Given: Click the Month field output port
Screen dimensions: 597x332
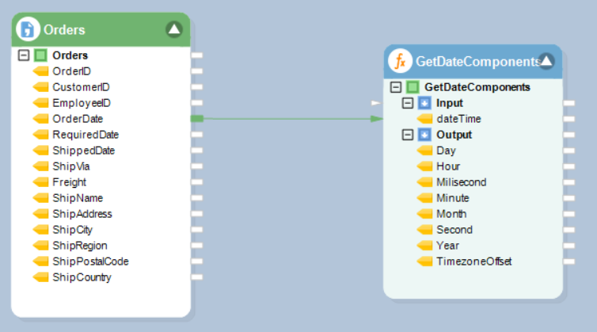Looking at the screenshot, I should pos(568,214).
